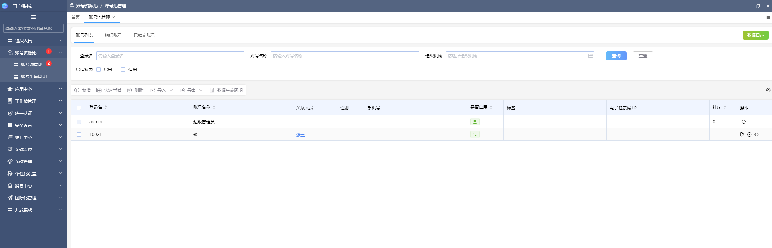Open table column settings gear icon

[768, 90]
